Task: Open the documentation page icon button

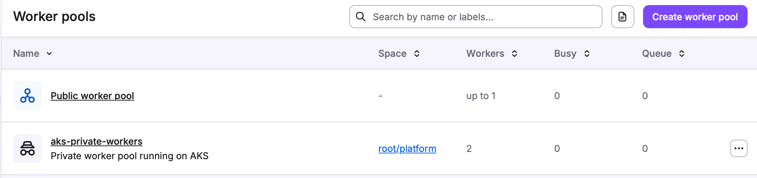Action: (x=622, y=17)
